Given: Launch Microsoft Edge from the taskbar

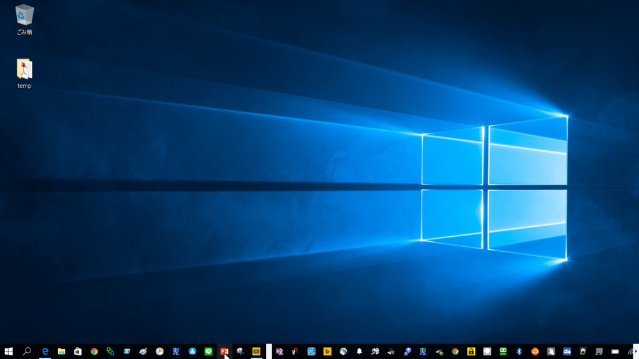Looking at the screenshot, I should 45,352.
